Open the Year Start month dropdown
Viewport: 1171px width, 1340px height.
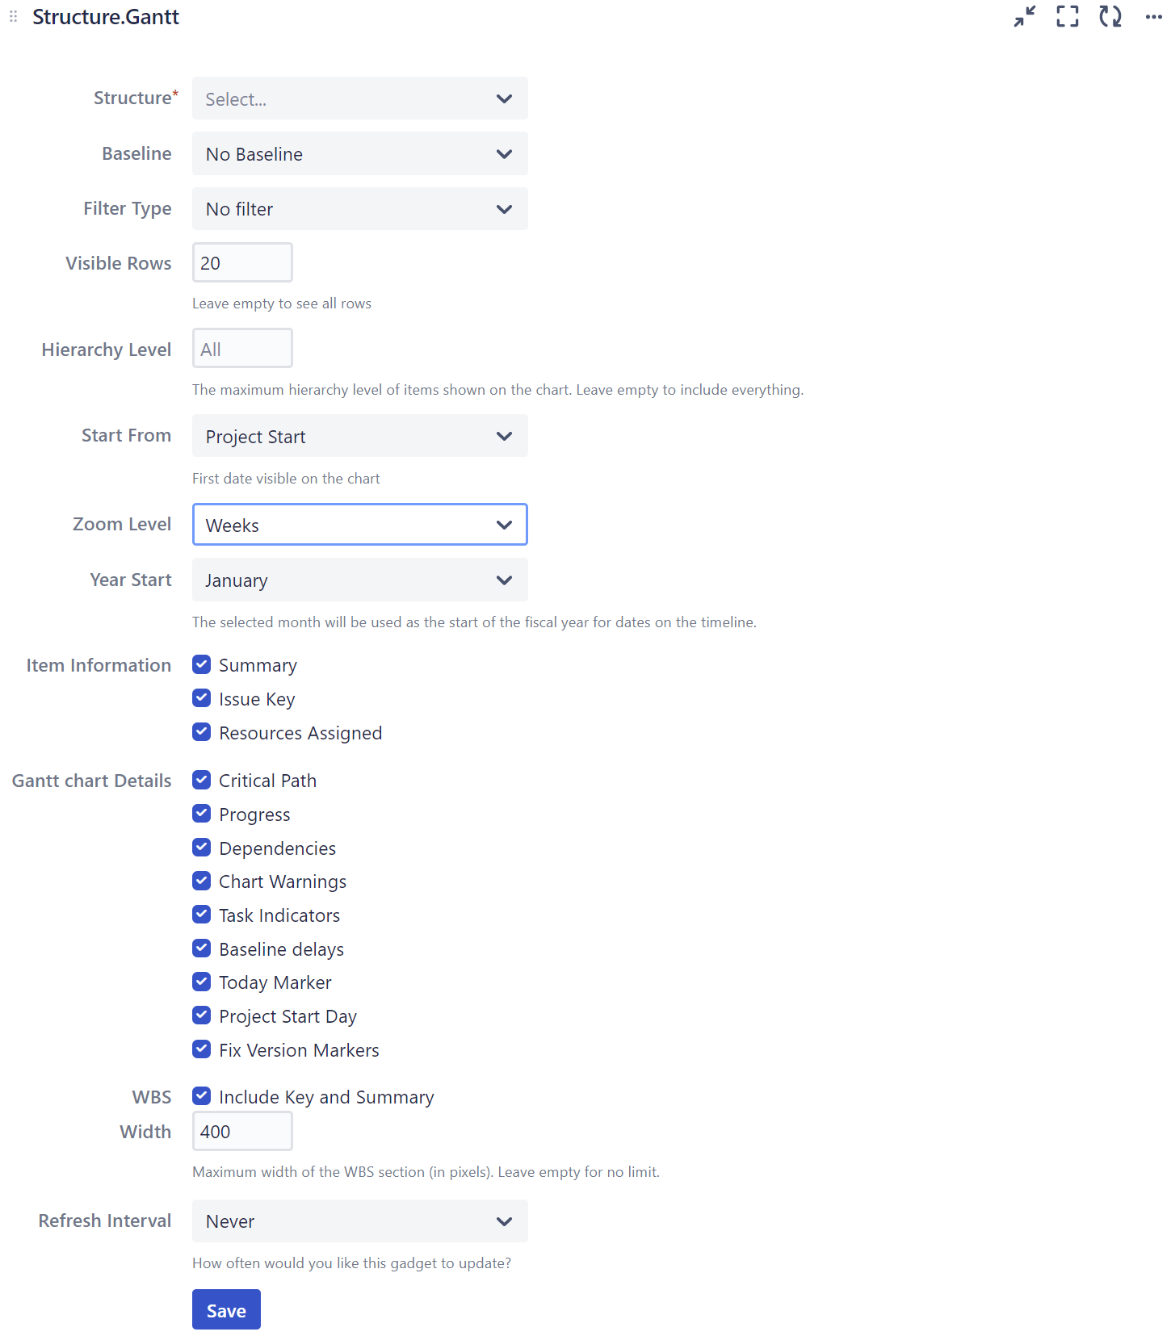[359, 580]
